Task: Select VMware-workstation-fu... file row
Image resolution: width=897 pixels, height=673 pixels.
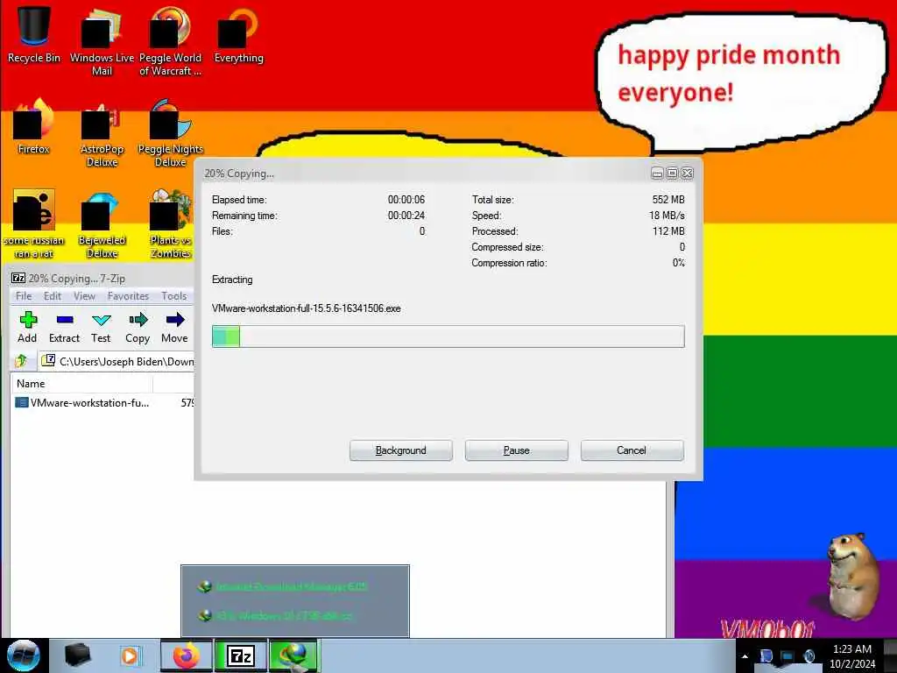Action: (103, 403)
